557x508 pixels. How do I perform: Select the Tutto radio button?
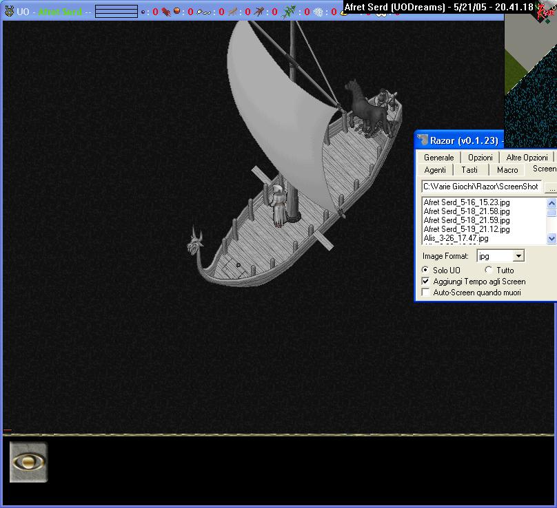coord(489,270)
